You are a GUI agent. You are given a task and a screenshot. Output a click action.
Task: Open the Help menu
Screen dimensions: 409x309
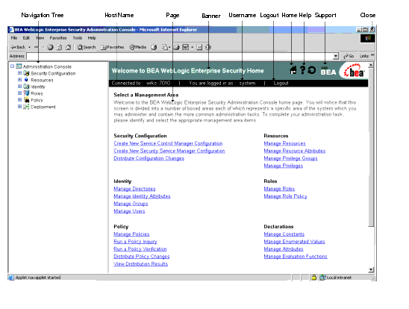coord(92,38)
